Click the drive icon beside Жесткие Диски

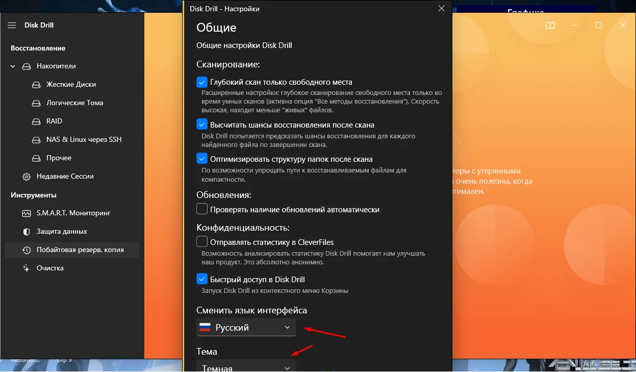coord(36,85)
